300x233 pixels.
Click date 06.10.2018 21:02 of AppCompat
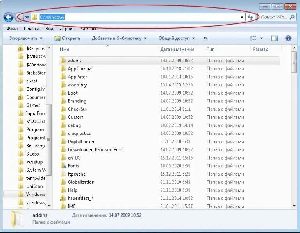tap(177, 68)
